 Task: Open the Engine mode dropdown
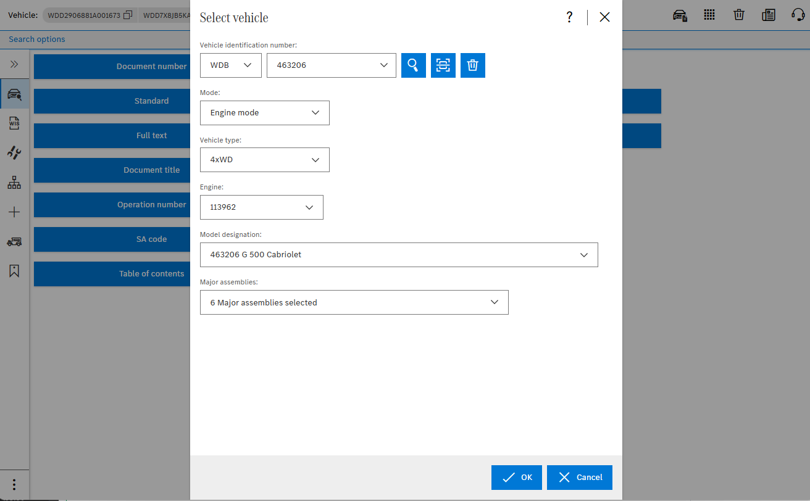point(265,113)
